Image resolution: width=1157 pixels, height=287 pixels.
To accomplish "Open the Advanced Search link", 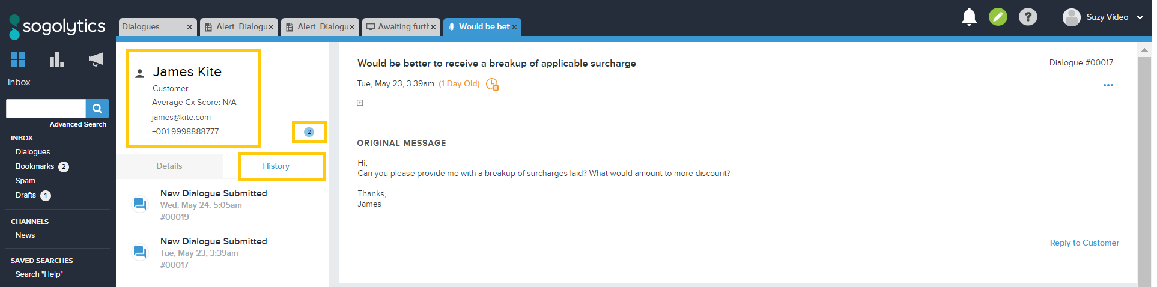I will pos(78,124).
